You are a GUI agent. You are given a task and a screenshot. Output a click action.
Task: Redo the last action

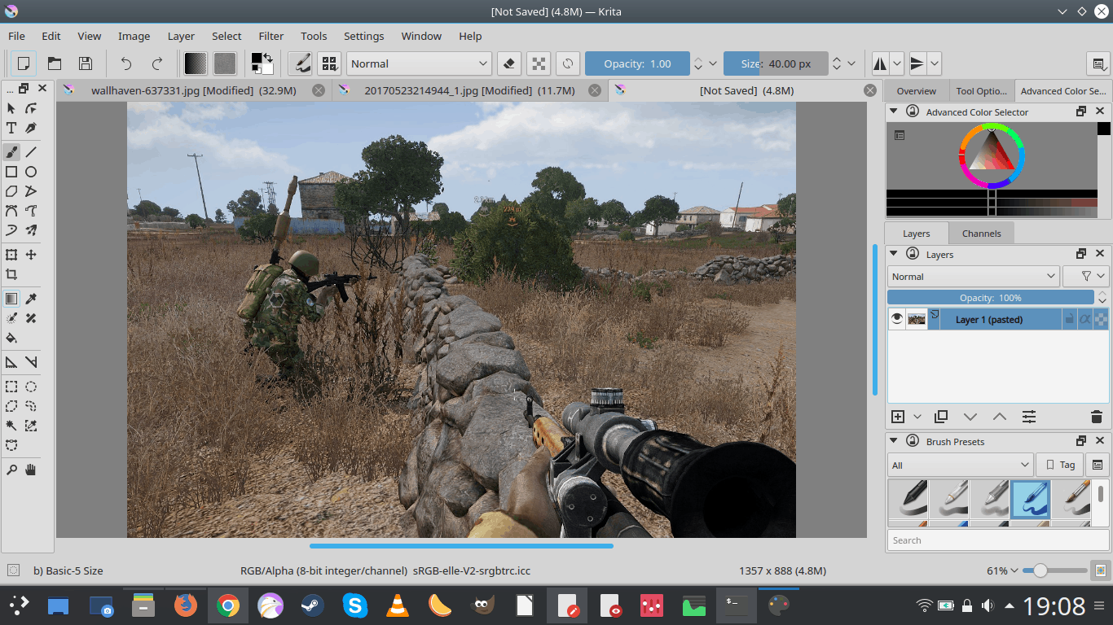pos(157,63)
